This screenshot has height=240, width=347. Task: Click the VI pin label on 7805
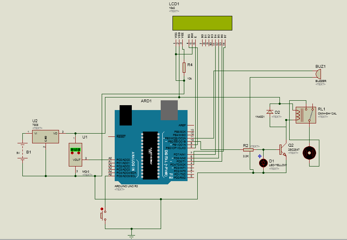tap(35, 134)
